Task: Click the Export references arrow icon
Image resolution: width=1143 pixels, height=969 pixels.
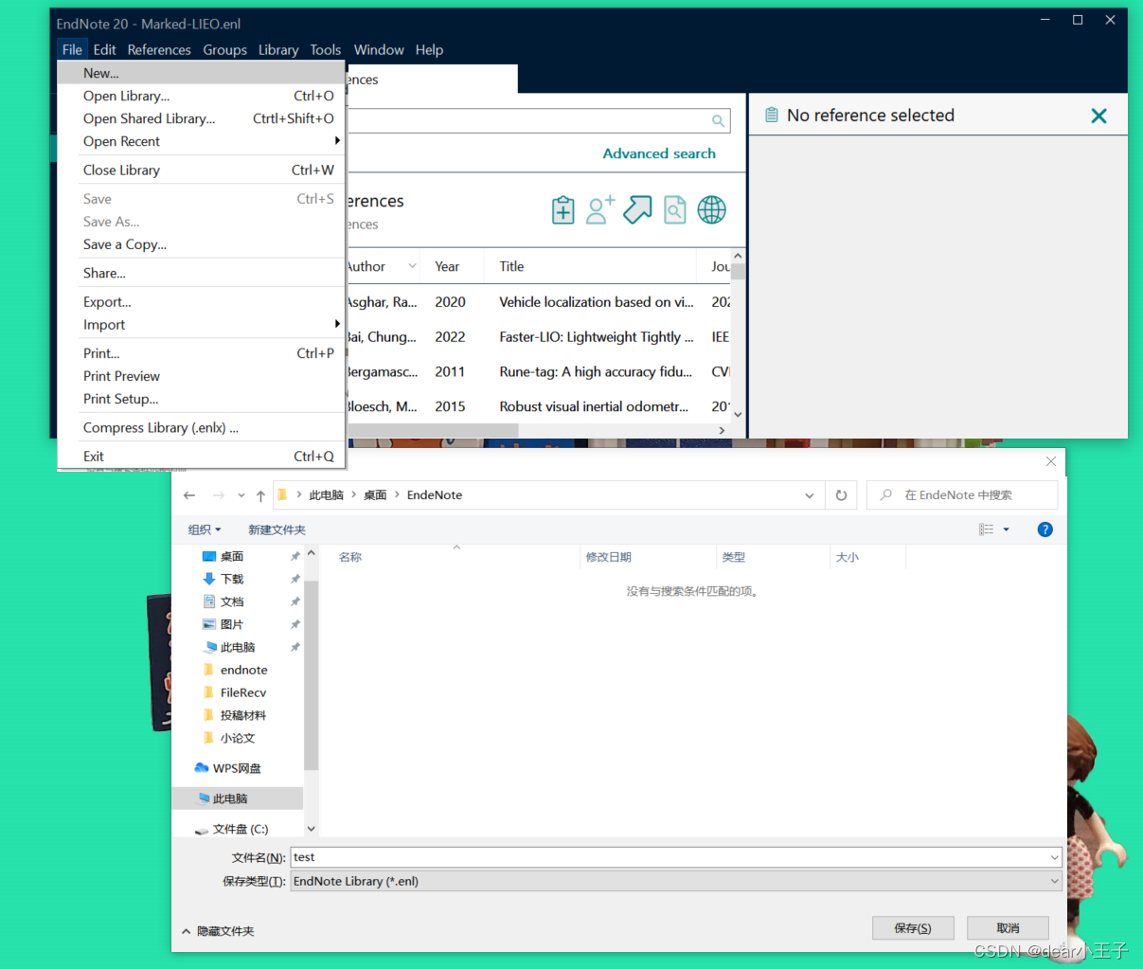Action: click(637, 209)
